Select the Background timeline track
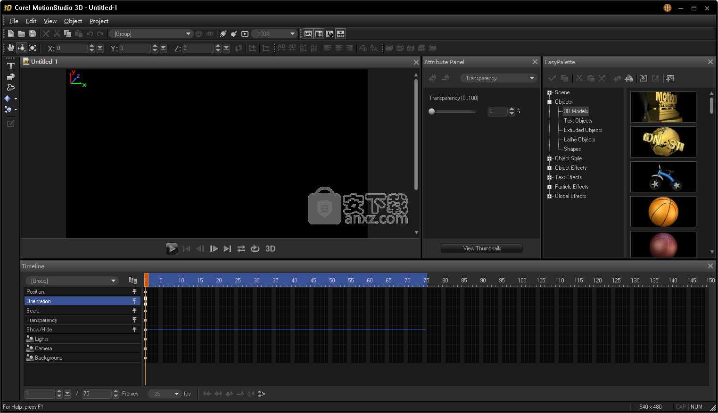This screenshot has height=413, width=718. click(83, 358)
